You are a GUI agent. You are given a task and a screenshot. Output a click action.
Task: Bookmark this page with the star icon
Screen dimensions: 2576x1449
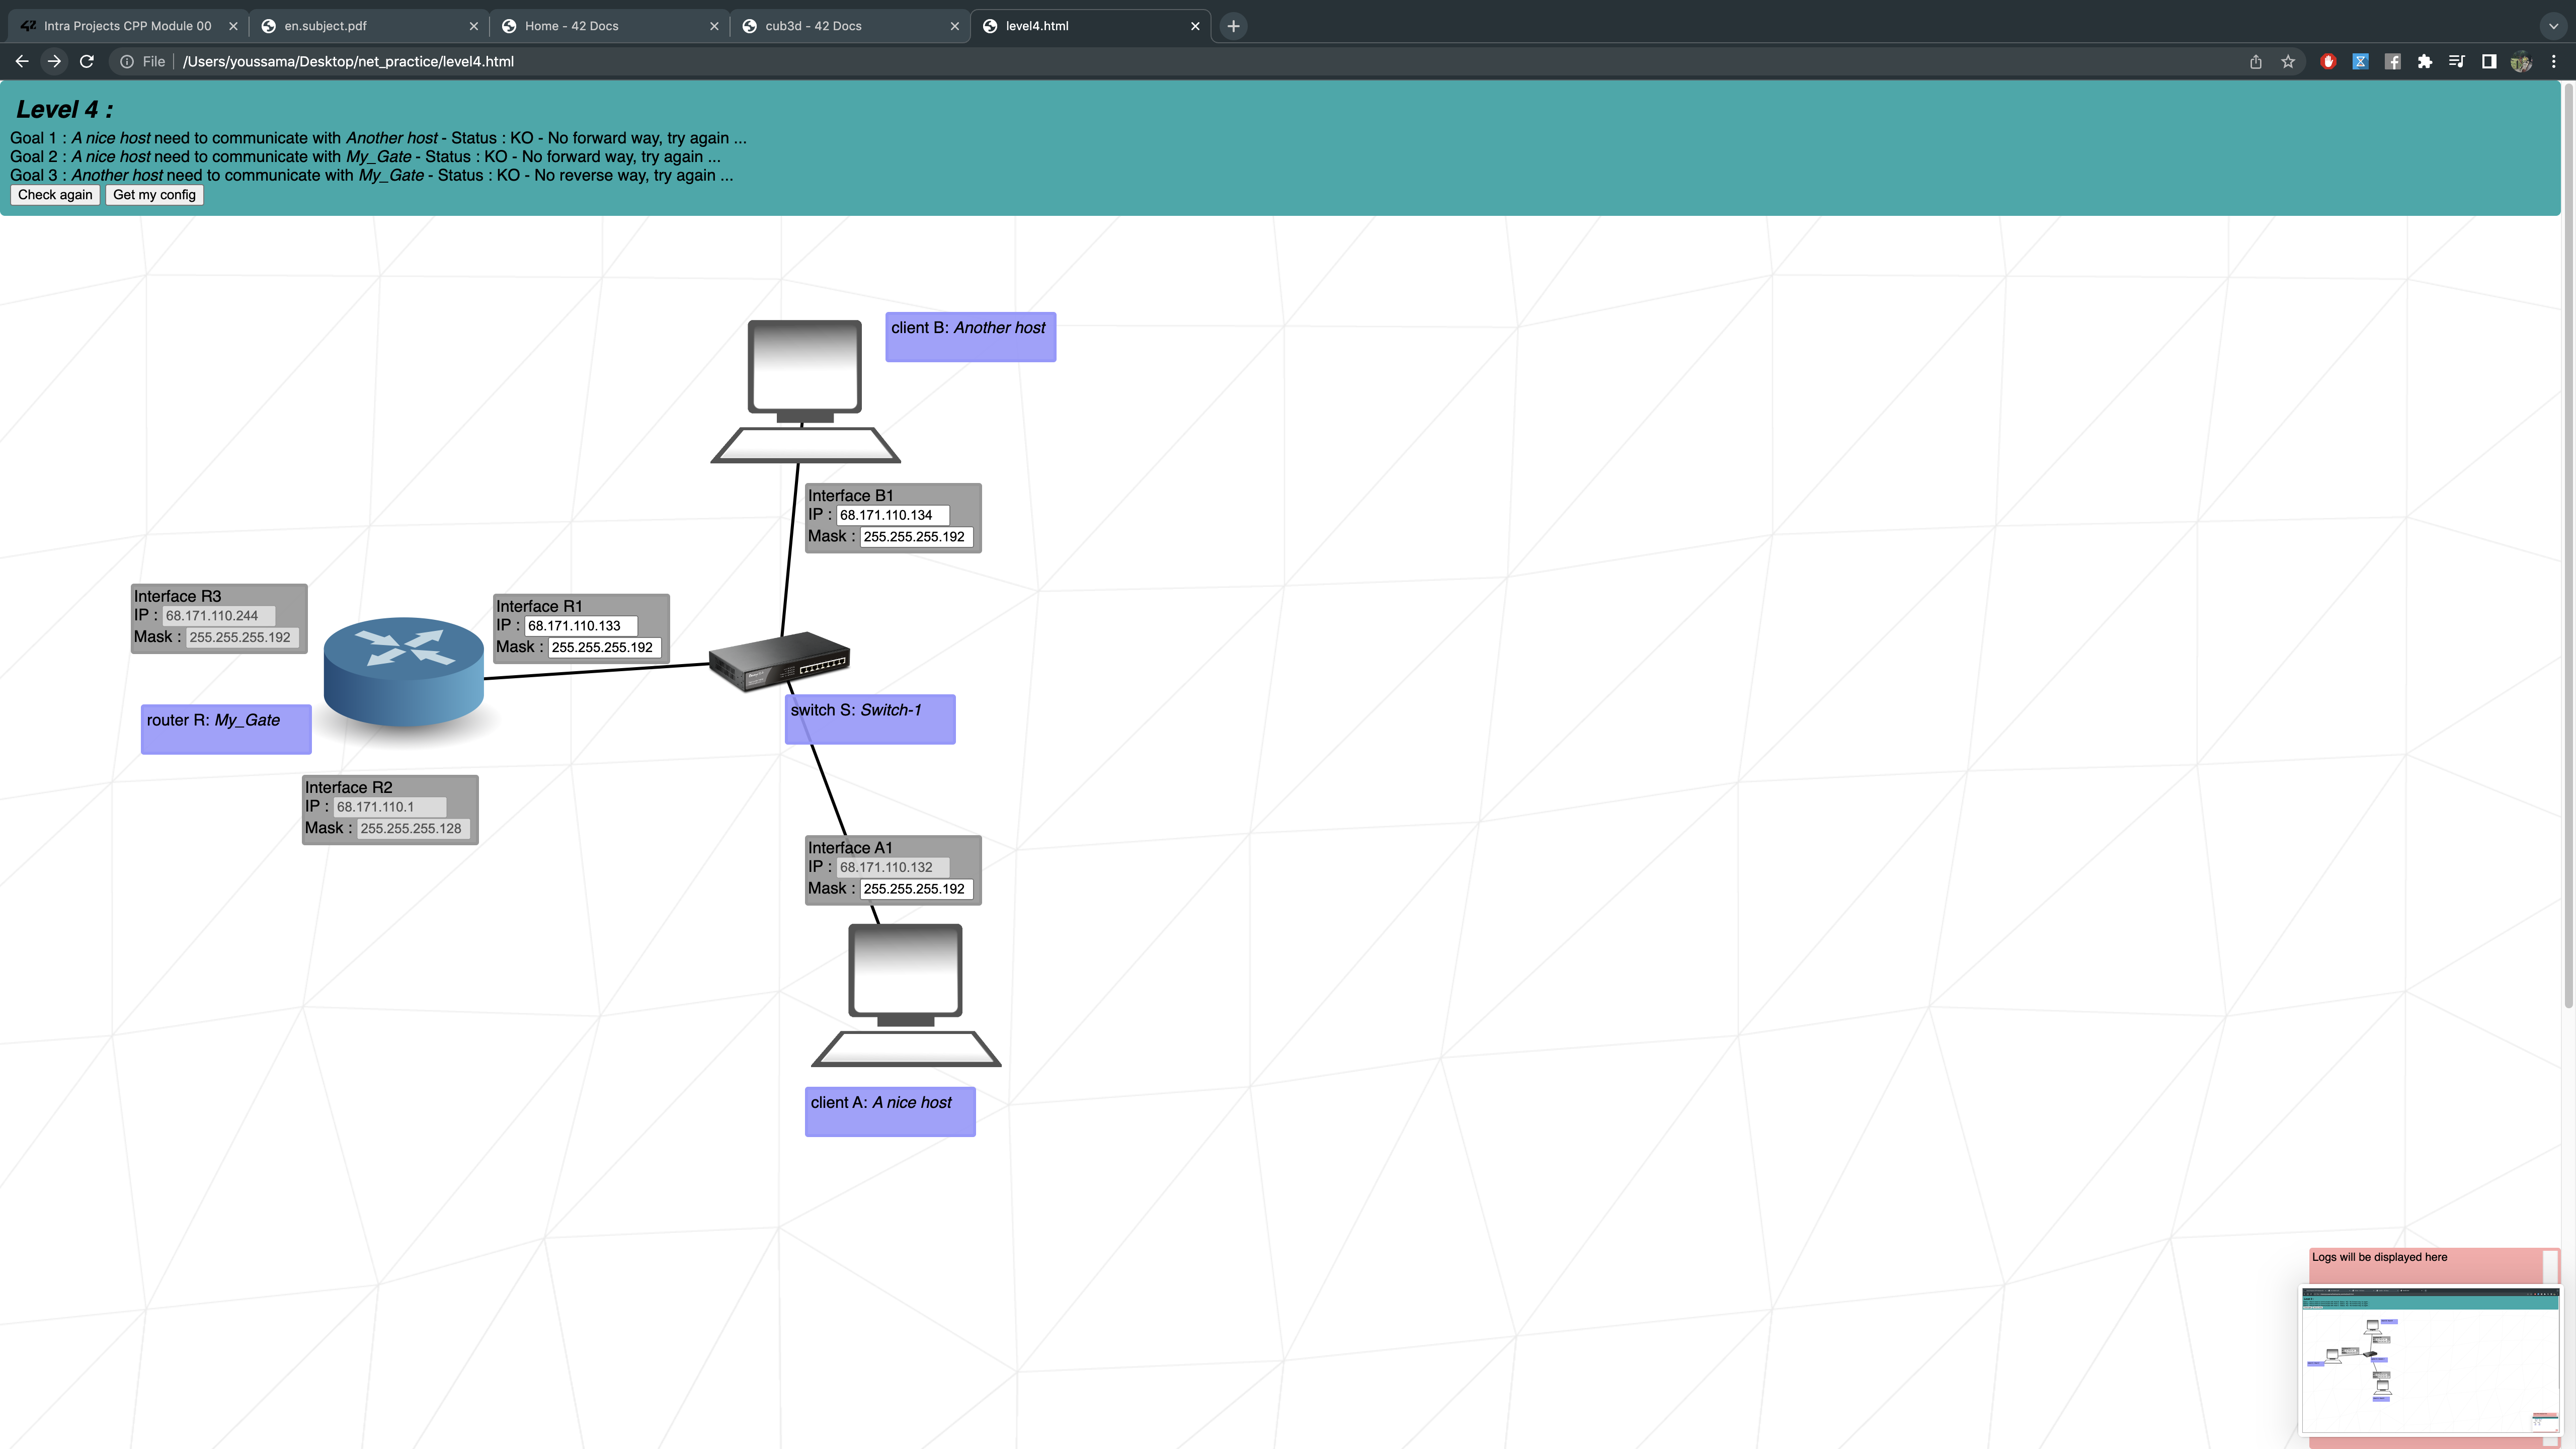[2288, 62]
